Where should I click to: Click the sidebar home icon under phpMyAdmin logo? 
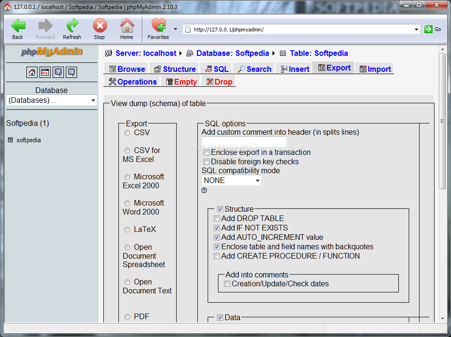32,72
